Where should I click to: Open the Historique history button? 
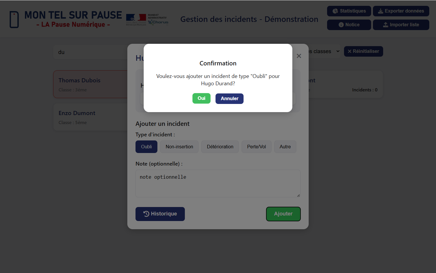coord(160,214)
